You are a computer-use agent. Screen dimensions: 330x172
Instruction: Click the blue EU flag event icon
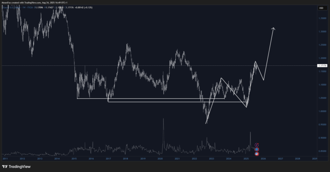click(x=257, y=149)
